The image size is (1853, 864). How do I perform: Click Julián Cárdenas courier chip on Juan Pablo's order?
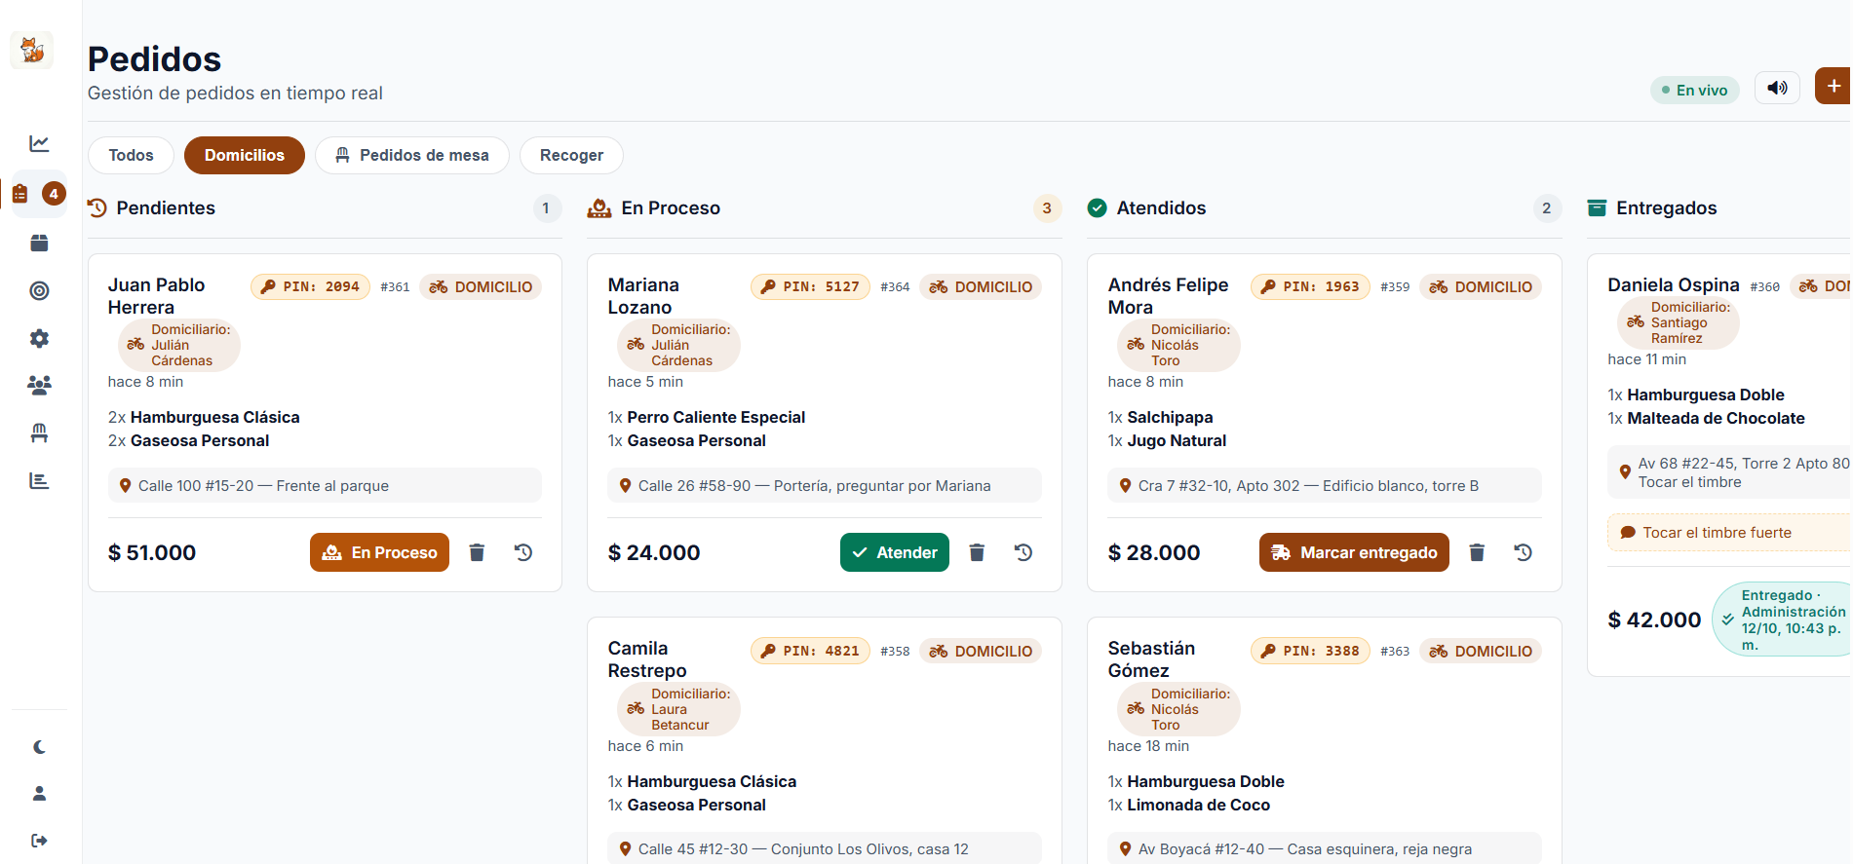point(179,345)
